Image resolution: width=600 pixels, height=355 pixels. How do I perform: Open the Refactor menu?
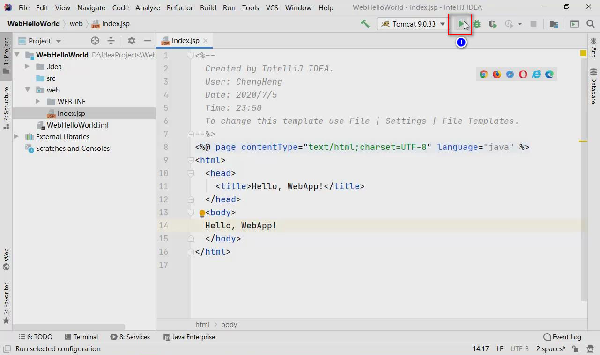[x=179, y=7]
